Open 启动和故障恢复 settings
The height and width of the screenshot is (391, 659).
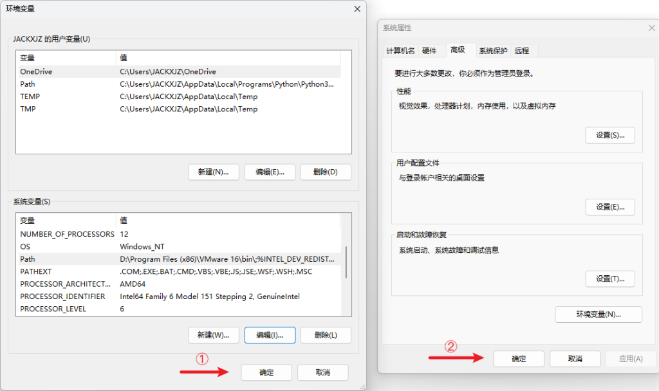pos(609,278)
